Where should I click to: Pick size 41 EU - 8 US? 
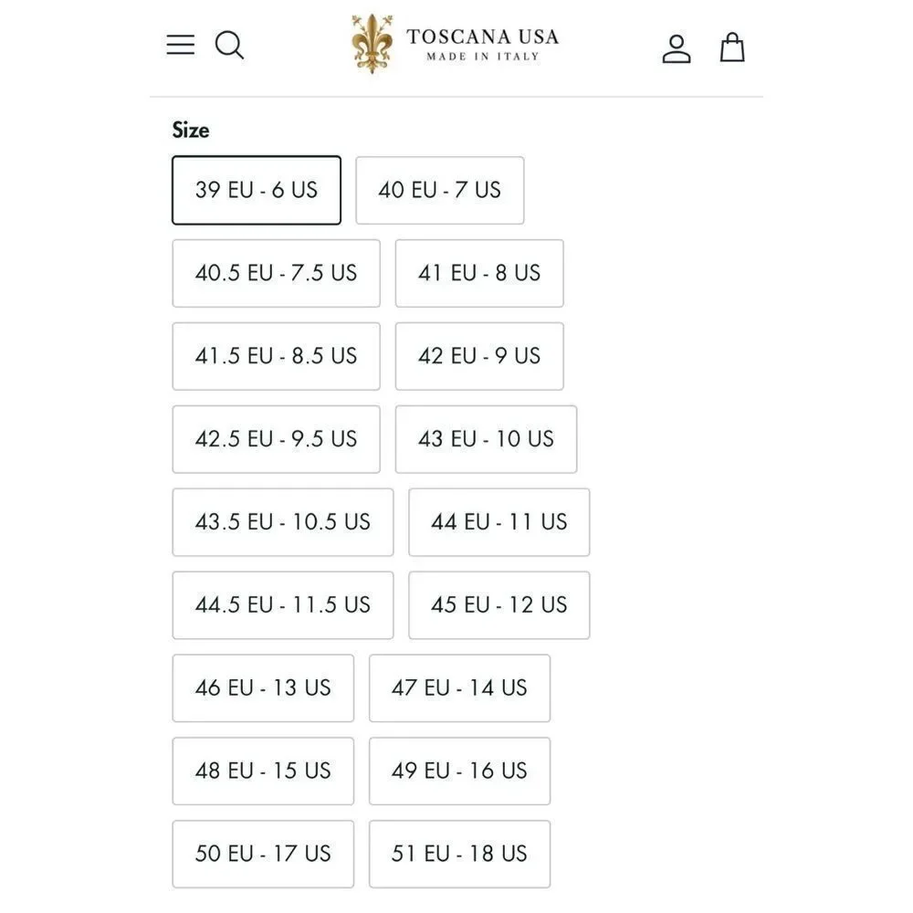point(479,273)
